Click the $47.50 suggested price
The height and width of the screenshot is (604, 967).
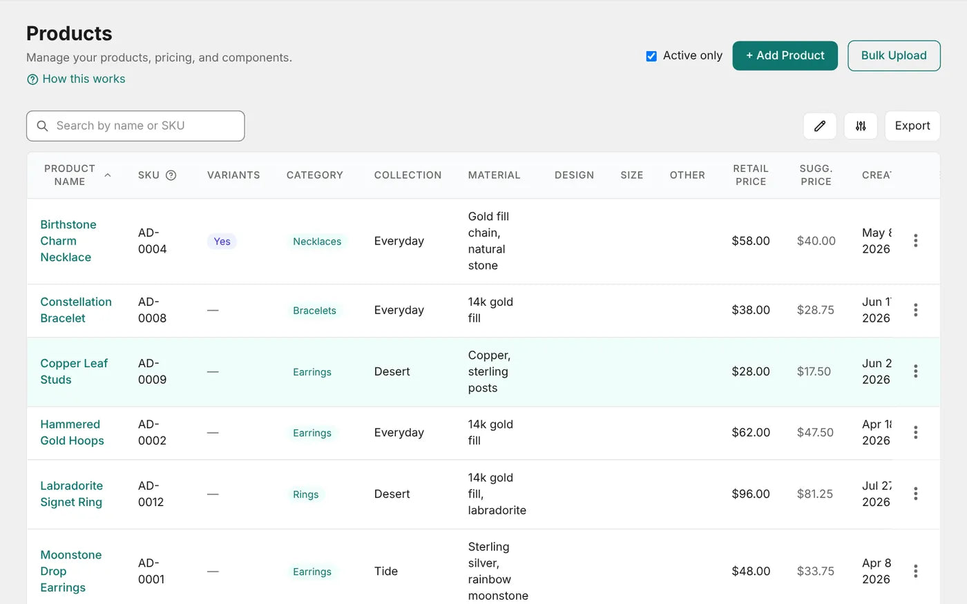pyautogui.click(x=816, y=433)
